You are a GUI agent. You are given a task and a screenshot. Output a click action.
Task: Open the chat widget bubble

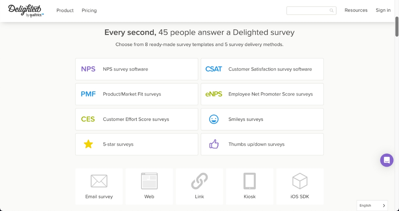coord(387,160)
